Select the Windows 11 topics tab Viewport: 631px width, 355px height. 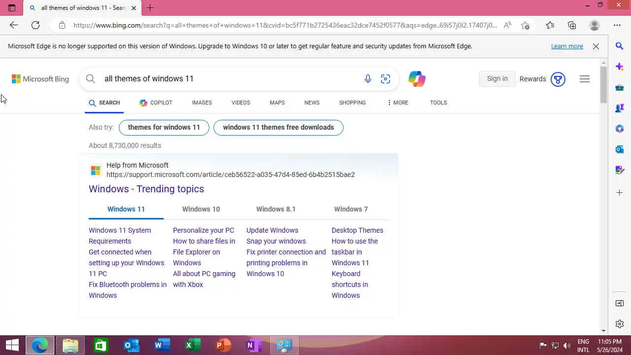point(126,209)
